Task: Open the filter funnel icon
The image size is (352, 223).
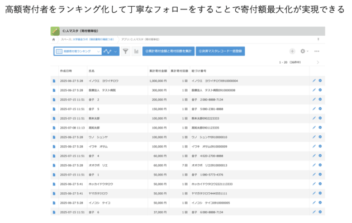Action: [126, 51]
